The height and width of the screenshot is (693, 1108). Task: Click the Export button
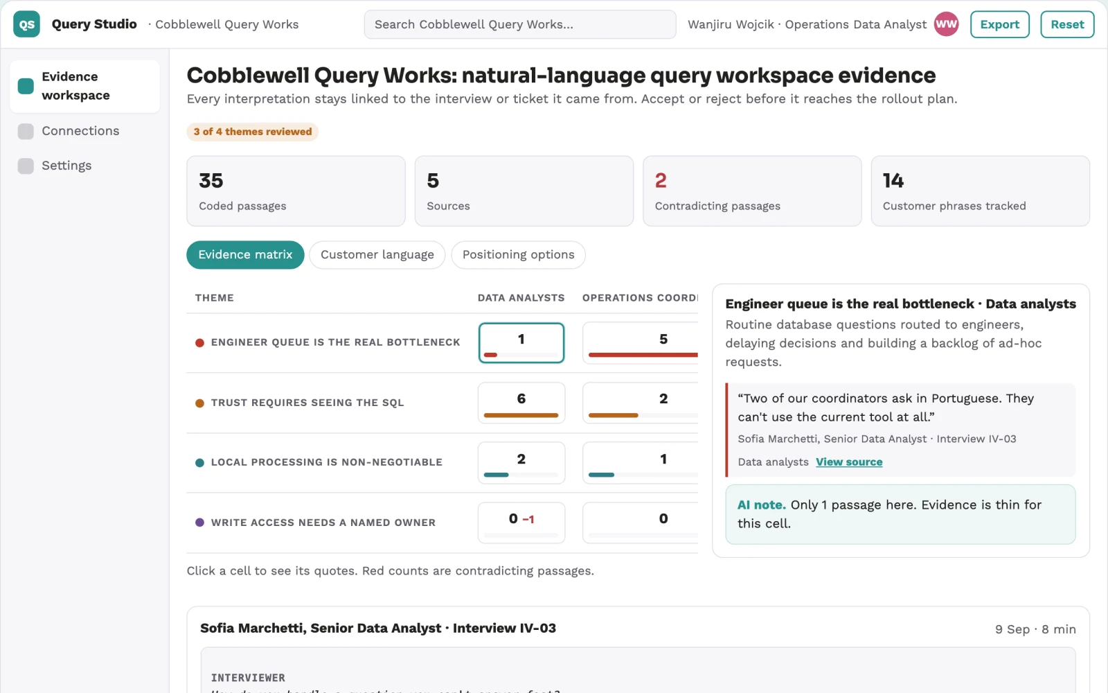coord(999,24)
